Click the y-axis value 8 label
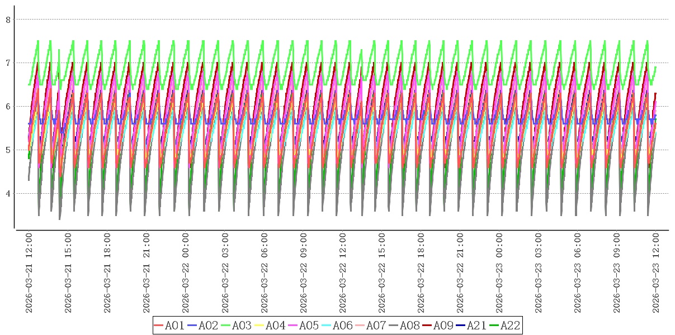The width and height of the screenshot is (675, 335). pos(8,20)
